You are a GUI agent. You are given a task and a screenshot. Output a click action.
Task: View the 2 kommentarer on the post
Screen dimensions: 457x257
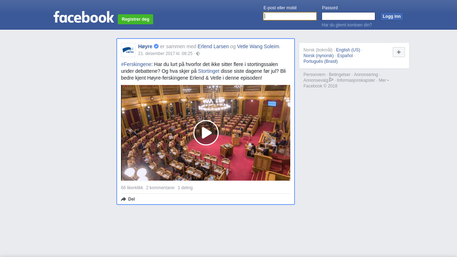tap(160, 188)
